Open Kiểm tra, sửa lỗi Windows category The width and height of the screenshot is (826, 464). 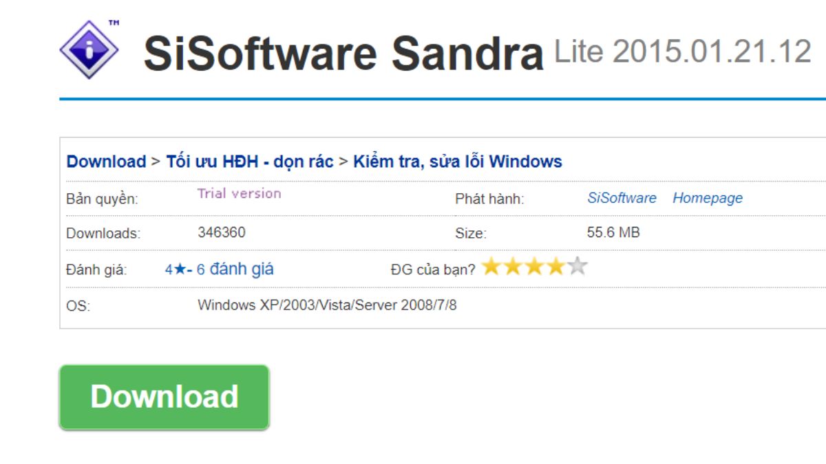[458, 162]
